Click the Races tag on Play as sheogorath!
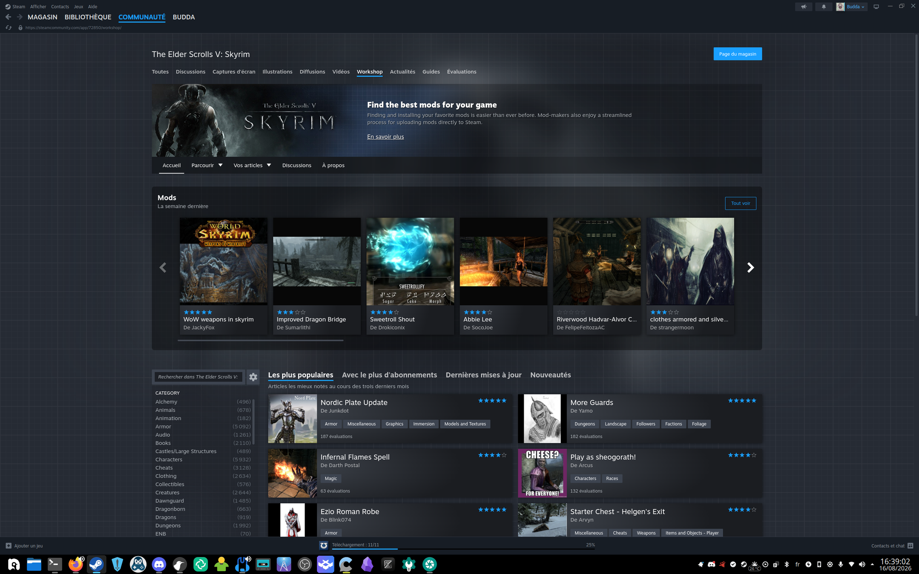The height and width of the screenshot is (574, 919). pyautogui.click(x=612, y=478)
